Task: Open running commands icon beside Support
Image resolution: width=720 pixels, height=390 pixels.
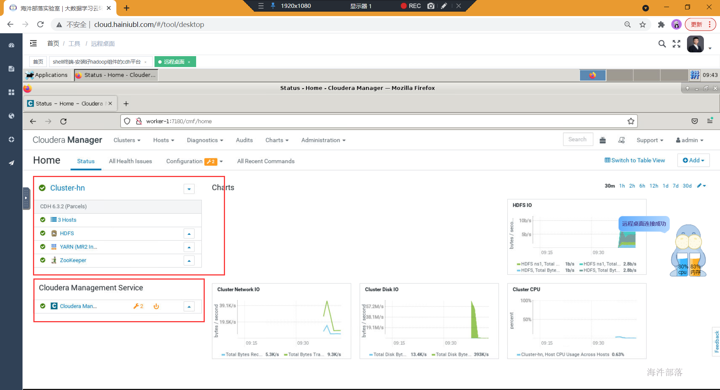Action: pos(621,140)
